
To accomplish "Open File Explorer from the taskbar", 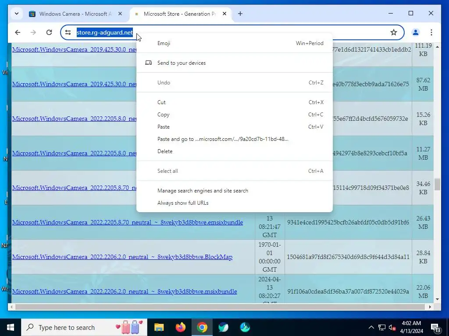I will point(159,327).
